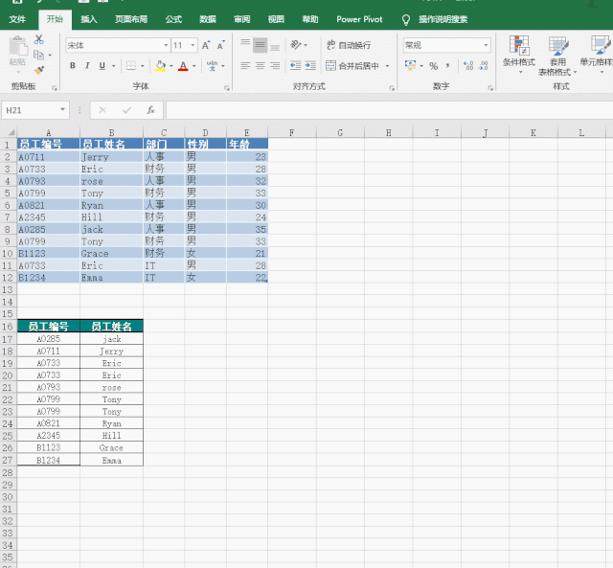The width and height of the screenshot is (613, 568).
Task: Toggle Bold formatting
Action: pos(73,66)
